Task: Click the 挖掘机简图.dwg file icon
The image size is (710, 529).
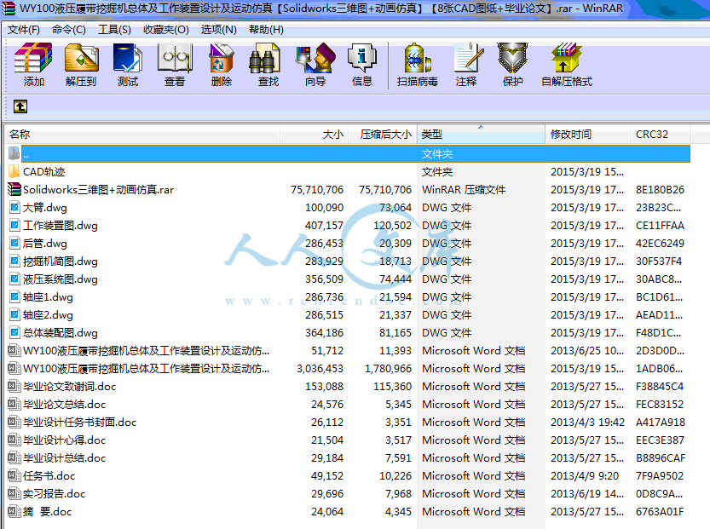Action: (x=14, y=262)
